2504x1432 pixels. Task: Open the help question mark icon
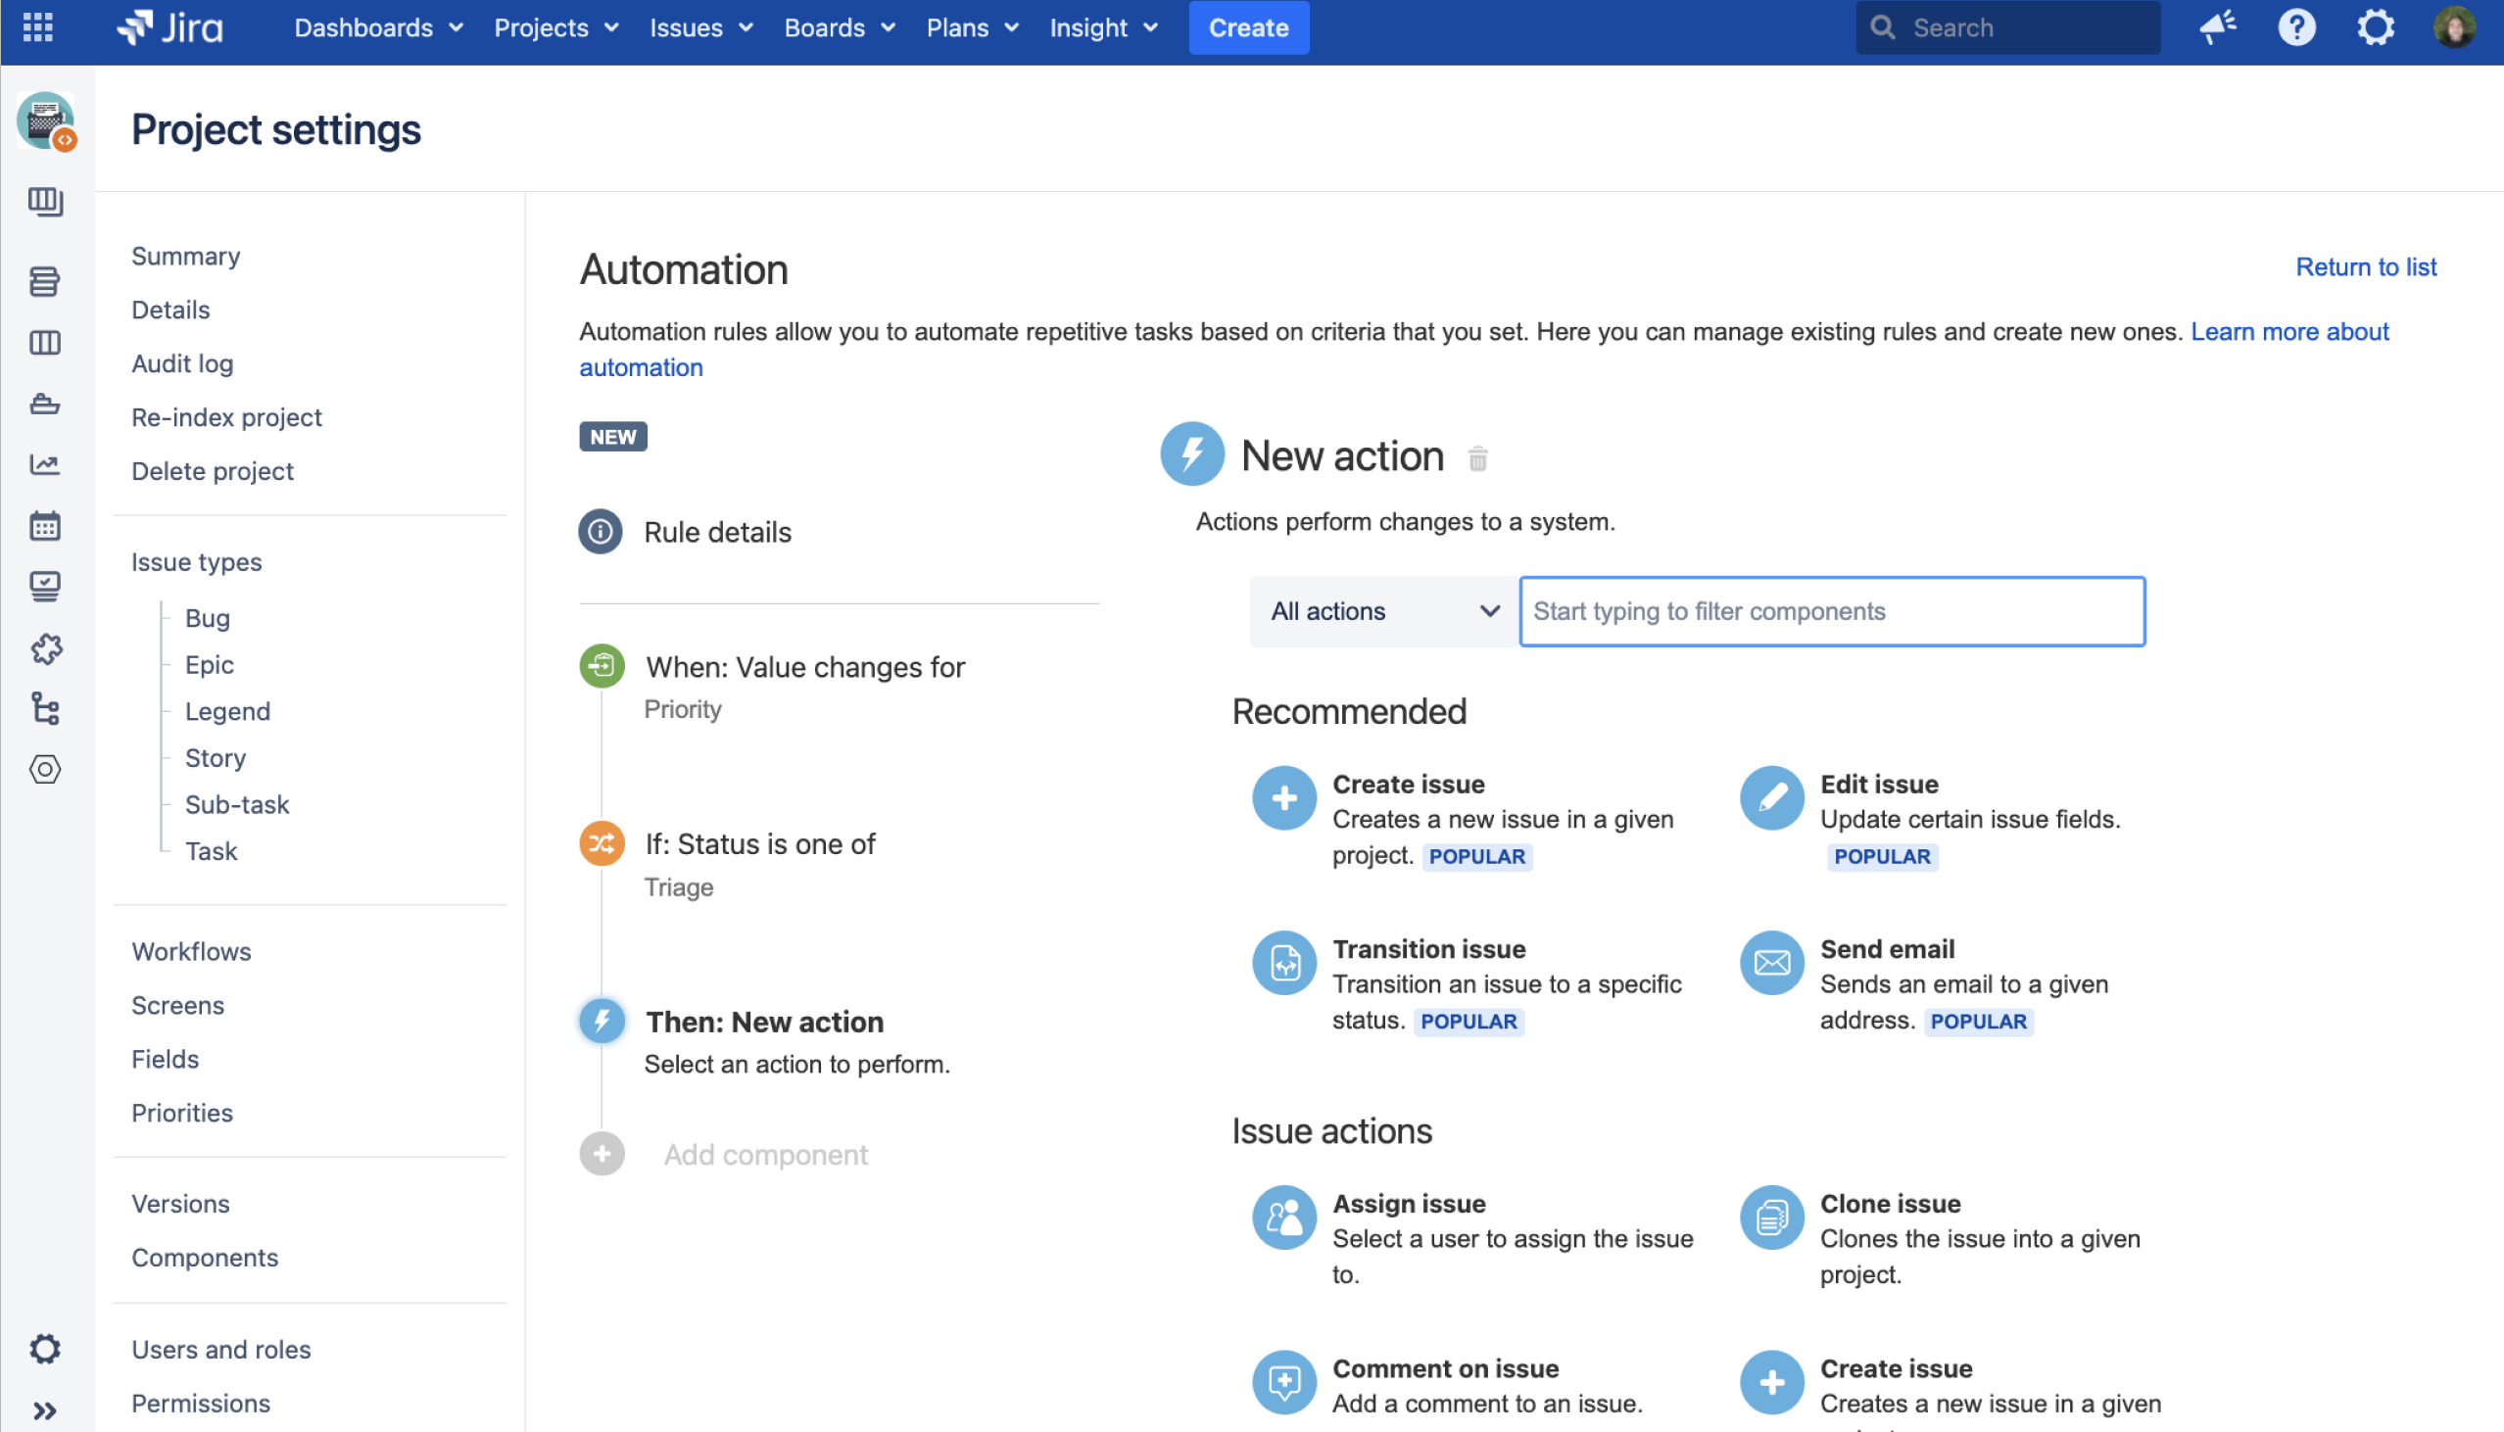point(2296,26)
